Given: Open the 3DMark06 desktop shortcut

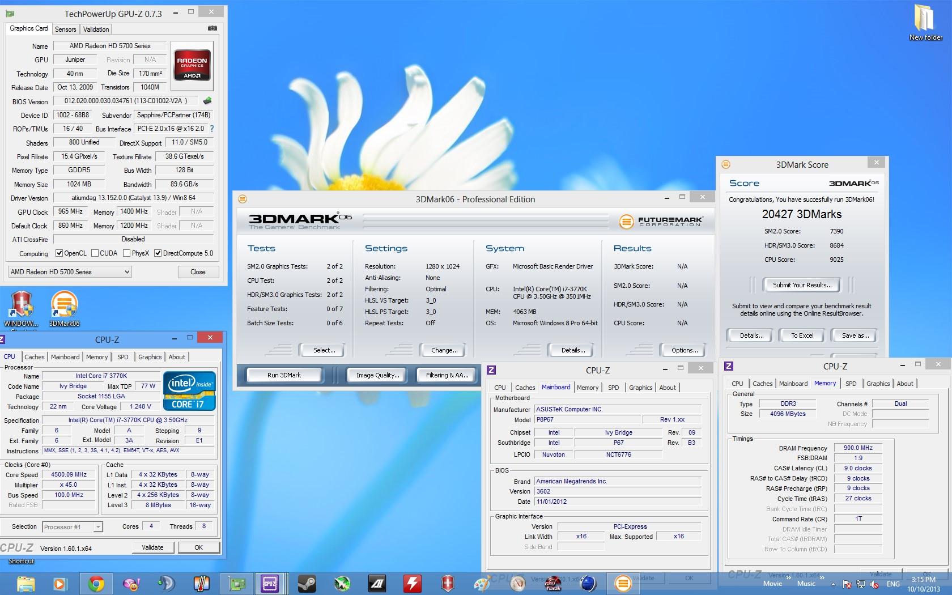Looking at the screenshot, I should click(64, 308).
